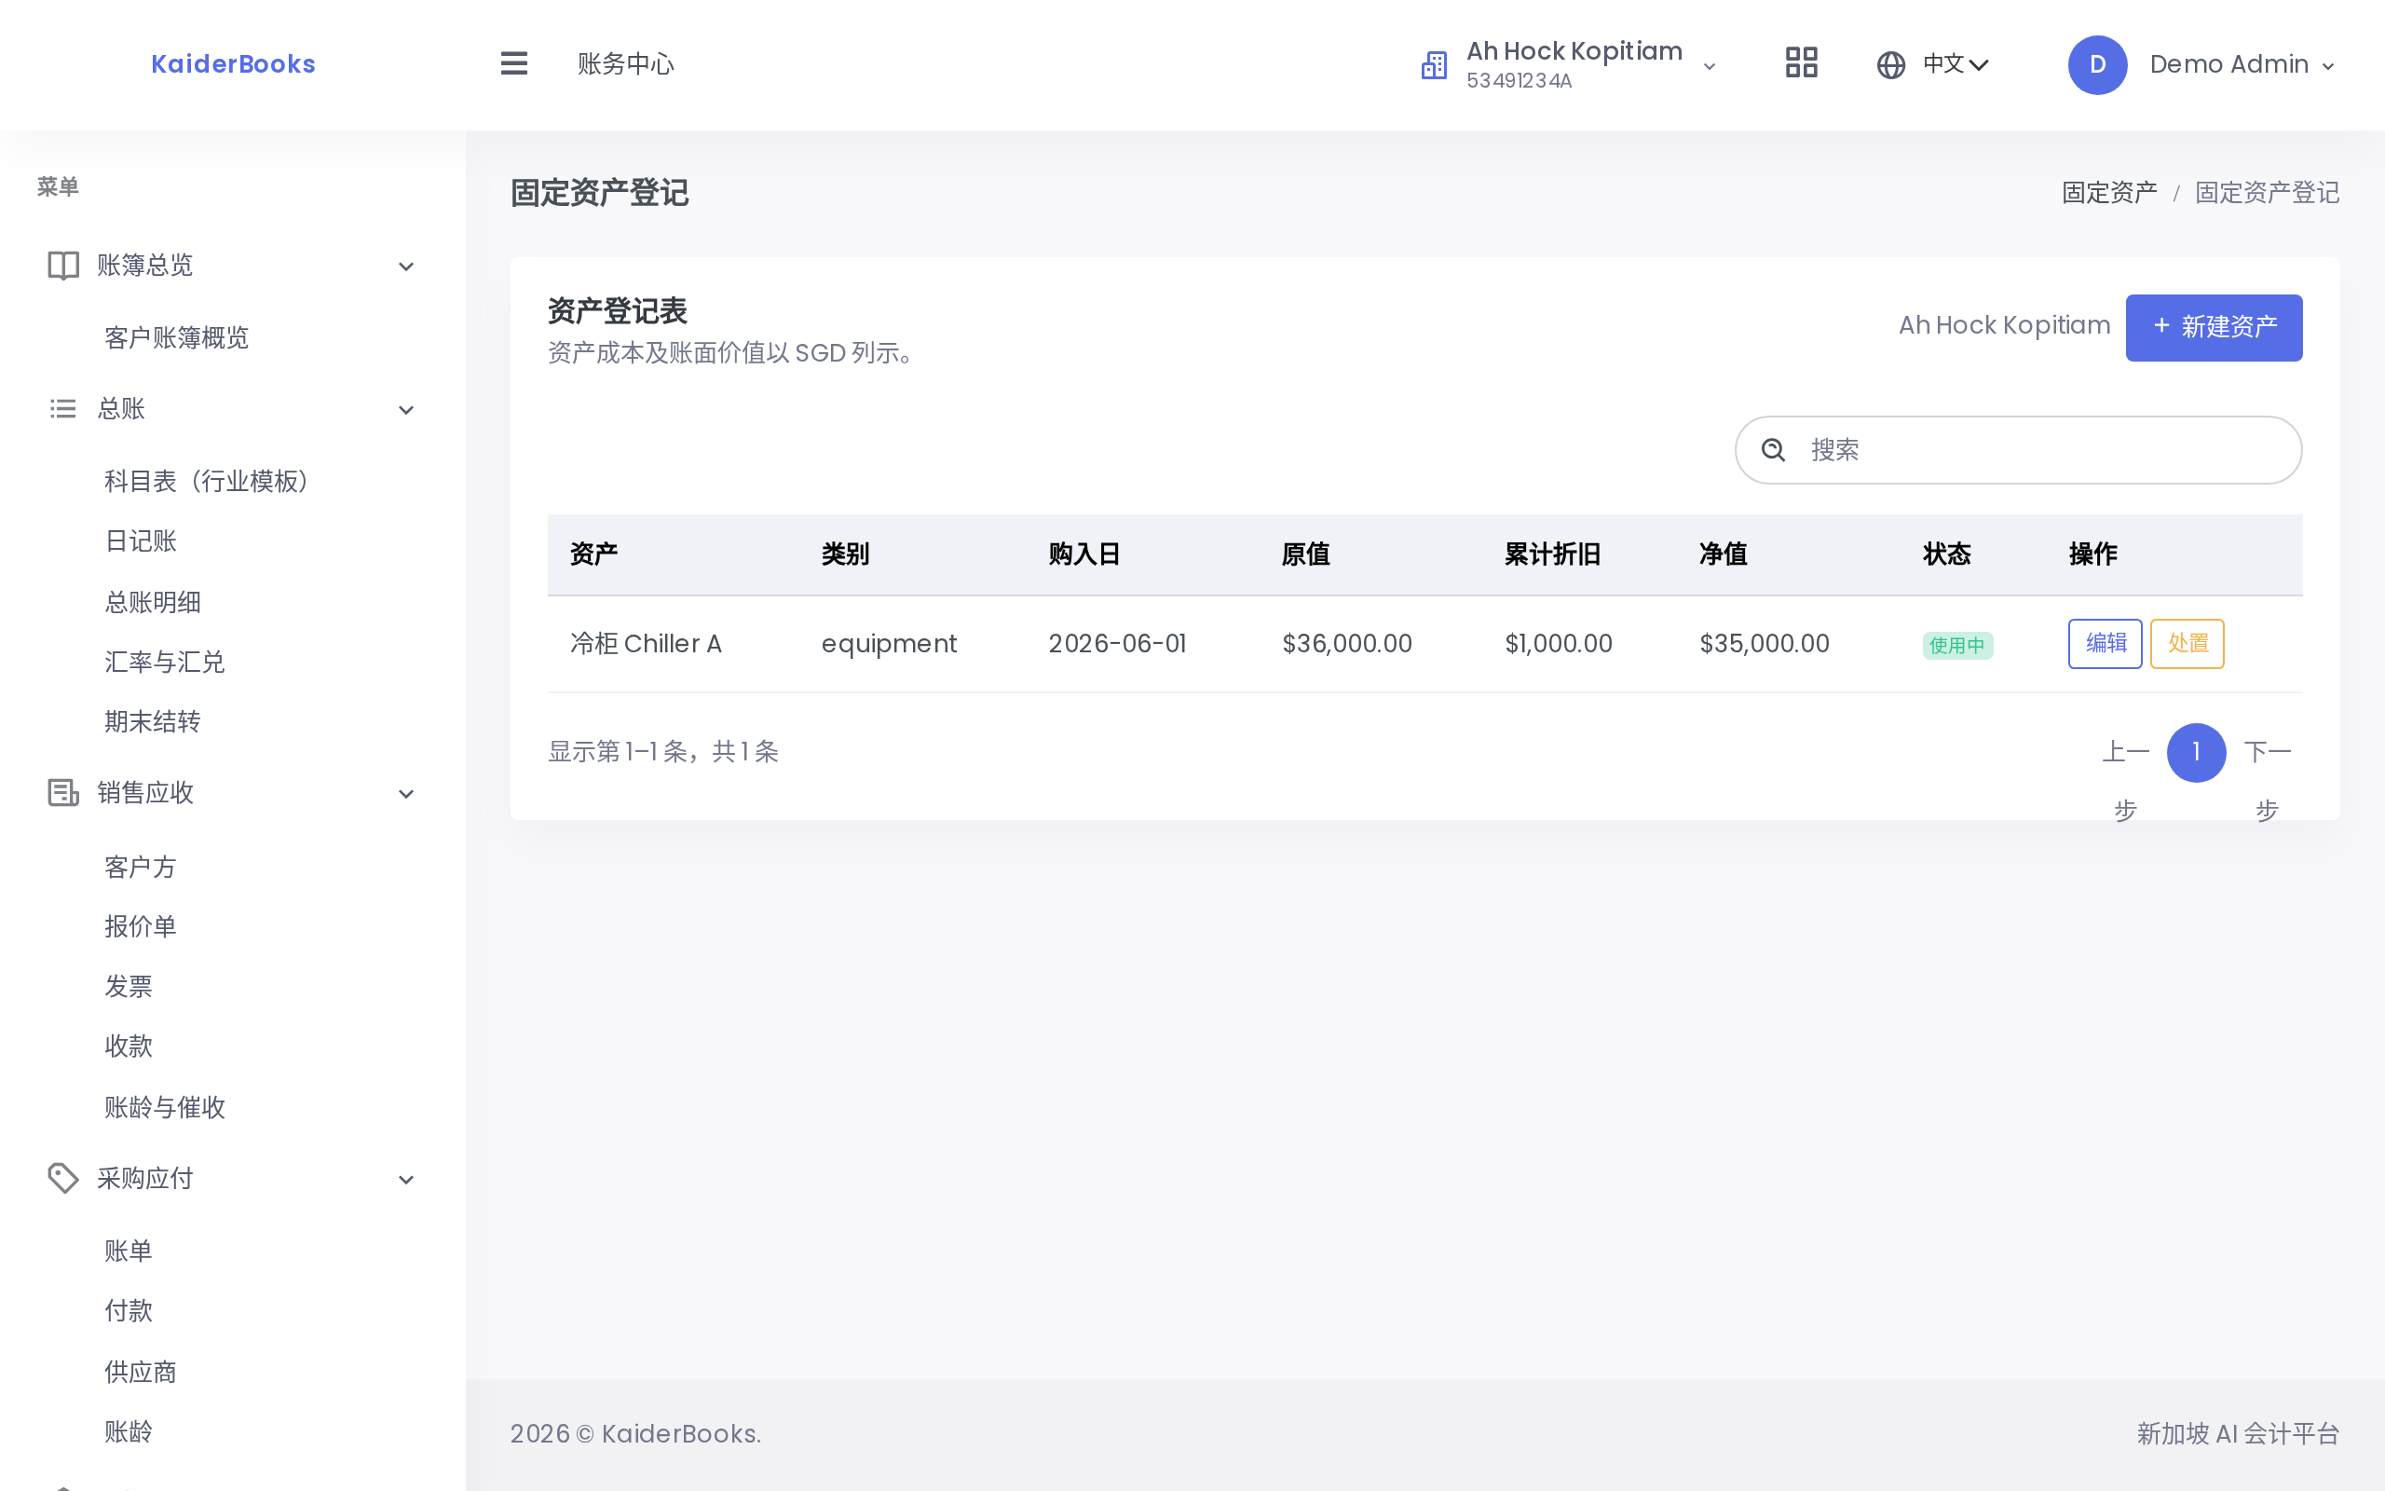Sort by the 购入日 column header
Viewport: 2385px width, 1491px height.
point(1085,554)
